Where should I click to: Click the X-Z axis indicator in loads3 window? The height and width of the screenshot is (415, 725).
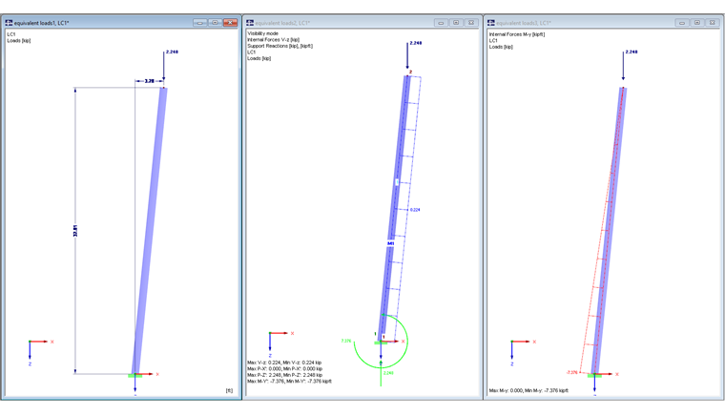524,353
